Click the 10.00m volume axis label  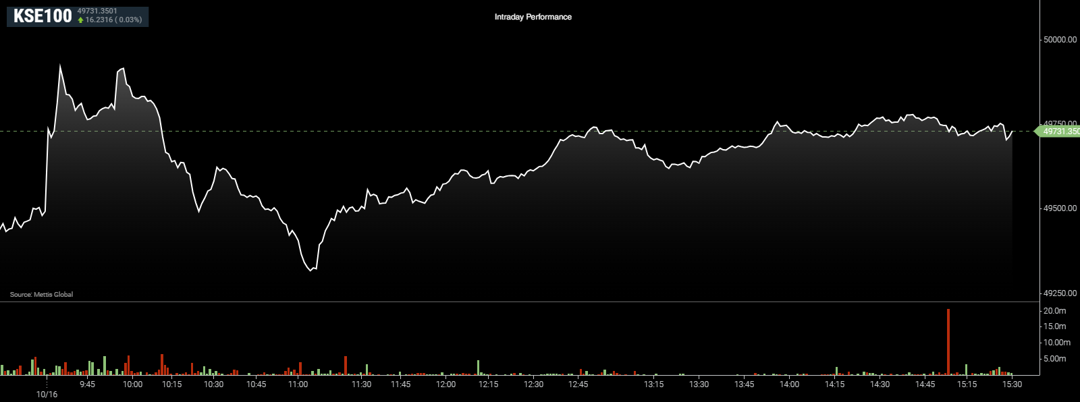(1056, 343)
